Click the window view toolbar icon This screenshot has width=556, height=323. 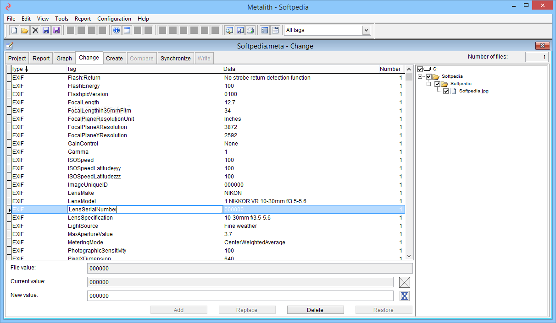point(127,30)
